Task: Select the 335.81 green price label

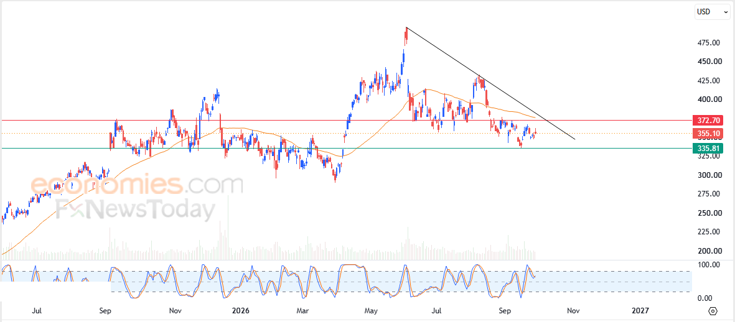Action: point(708,149)
